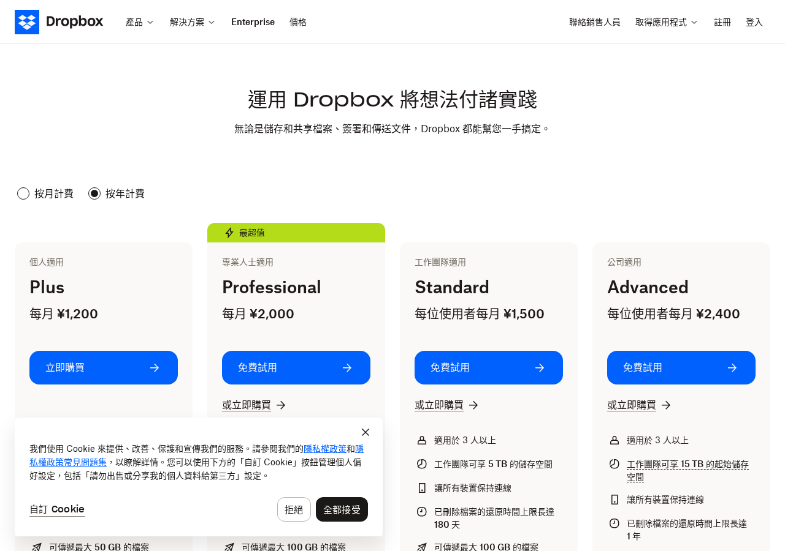Click arrow icon on Standard 免費試用 button
This screenshot has height=551, width=785.
(x=540, y=367)
